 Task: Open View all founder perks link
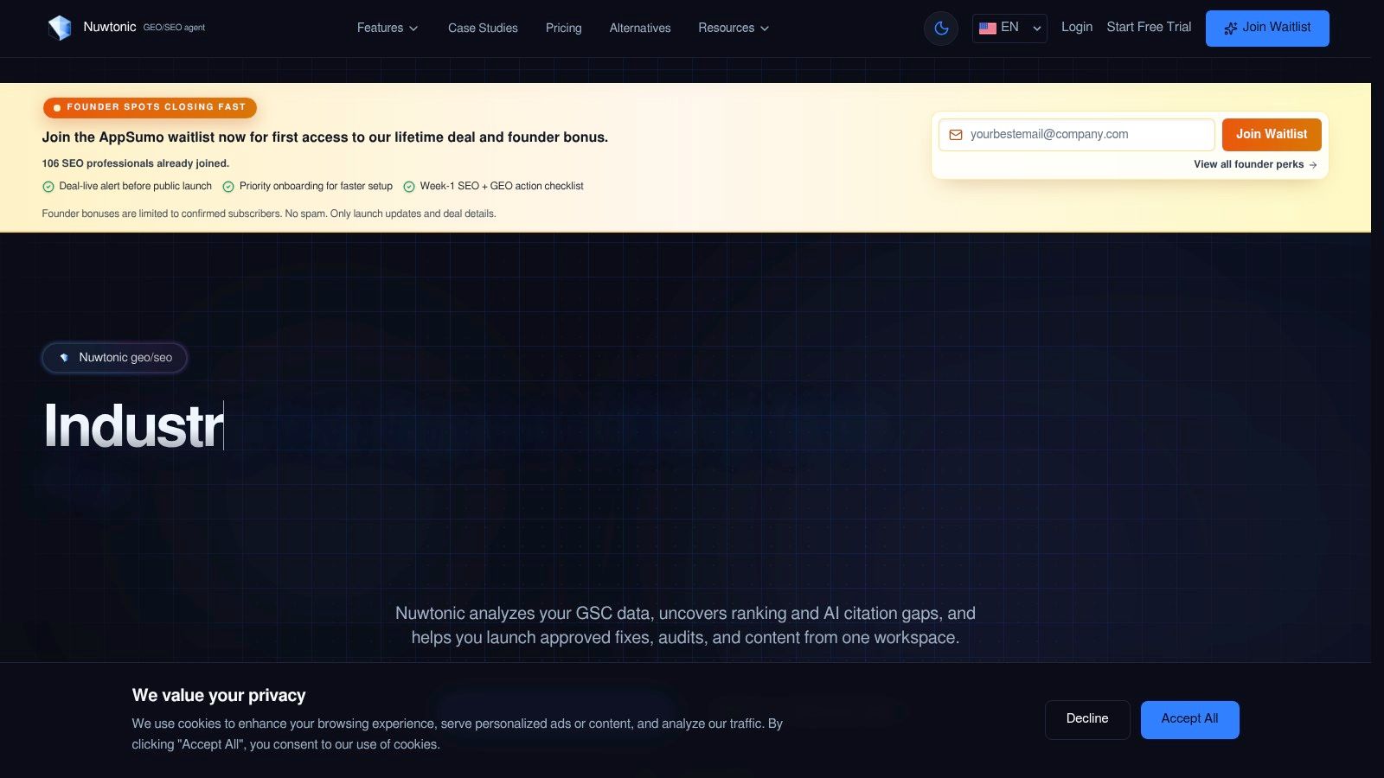click(x=1255, y=164)
